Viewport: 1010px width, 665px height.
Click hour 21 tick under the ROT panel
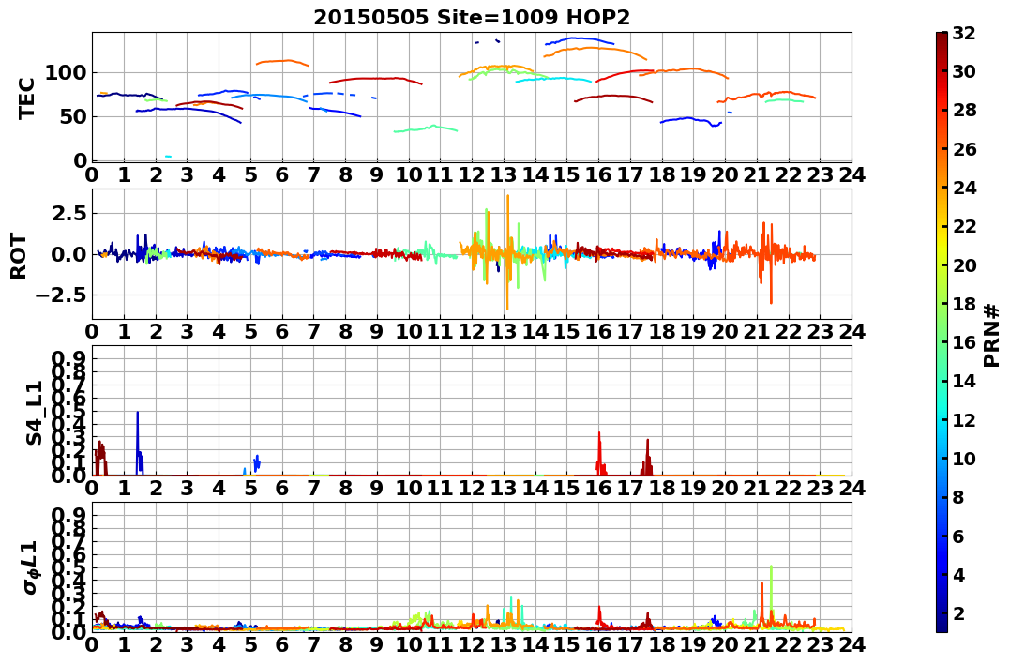[757, 332]
